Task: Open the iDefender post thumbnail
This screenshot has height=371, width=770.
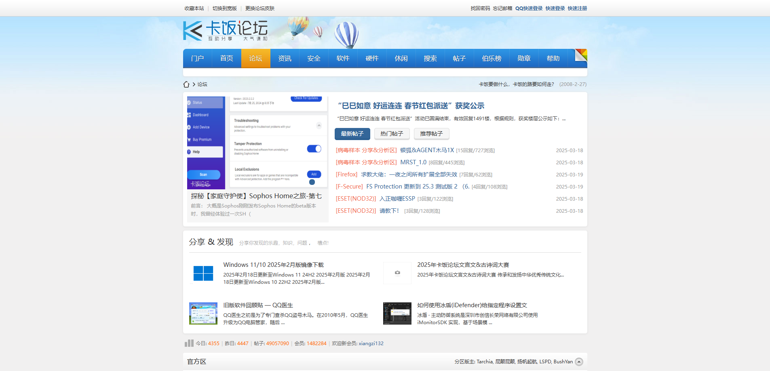Action: (x=397, y=313)
